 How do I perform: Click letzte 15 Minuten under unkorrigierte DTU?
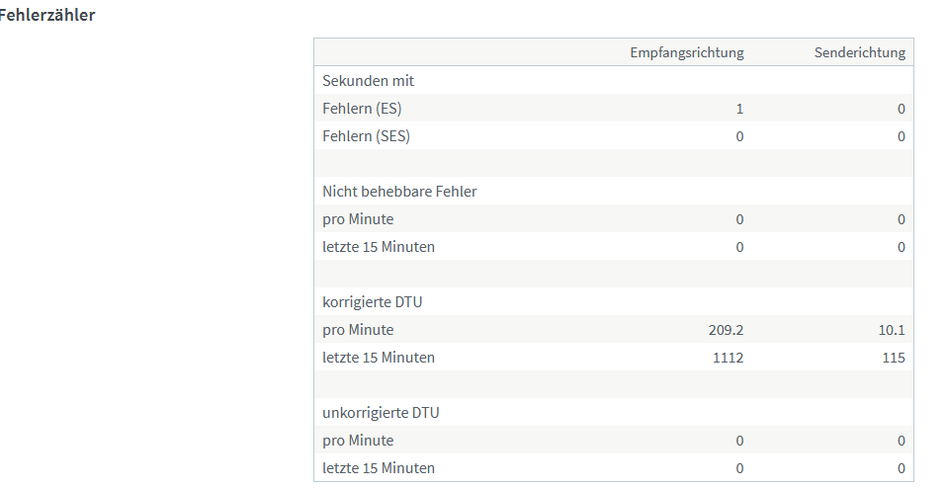pyautogui.click(x=379, y=468)
